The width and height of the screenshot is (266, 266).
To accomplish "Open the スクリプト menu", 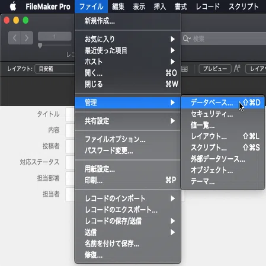I will (243, 7).
